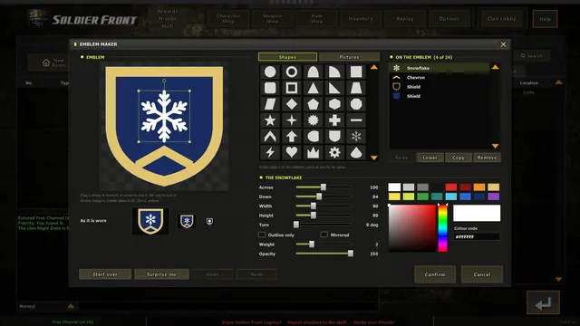580x326 pixels.
Task: Click the Across slider handle
Action: point(324,187)
